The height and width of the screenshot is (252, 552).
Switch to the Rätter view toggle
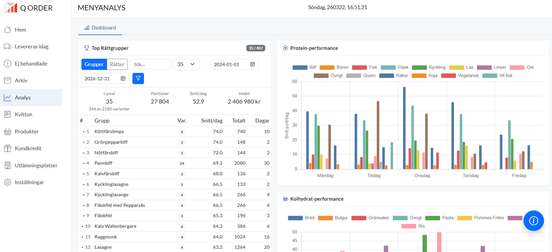(x=117, y=64)
